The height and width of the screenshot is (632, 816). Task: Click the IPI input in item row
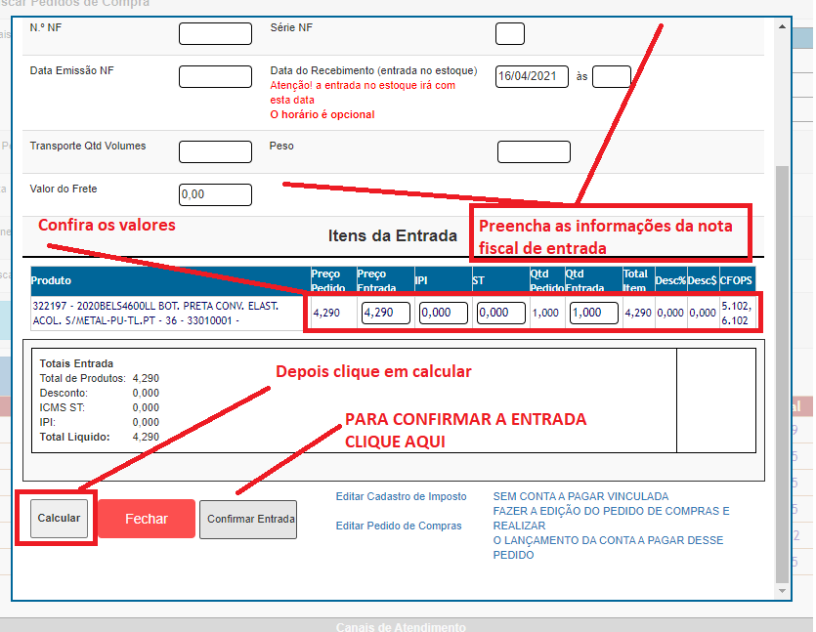444,314
